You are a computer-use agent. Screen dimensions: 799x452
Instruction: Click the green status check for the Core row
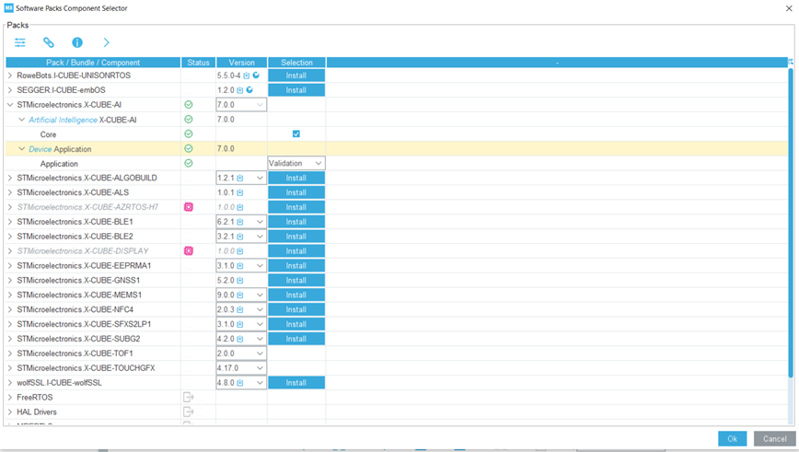tap(189, 134)
